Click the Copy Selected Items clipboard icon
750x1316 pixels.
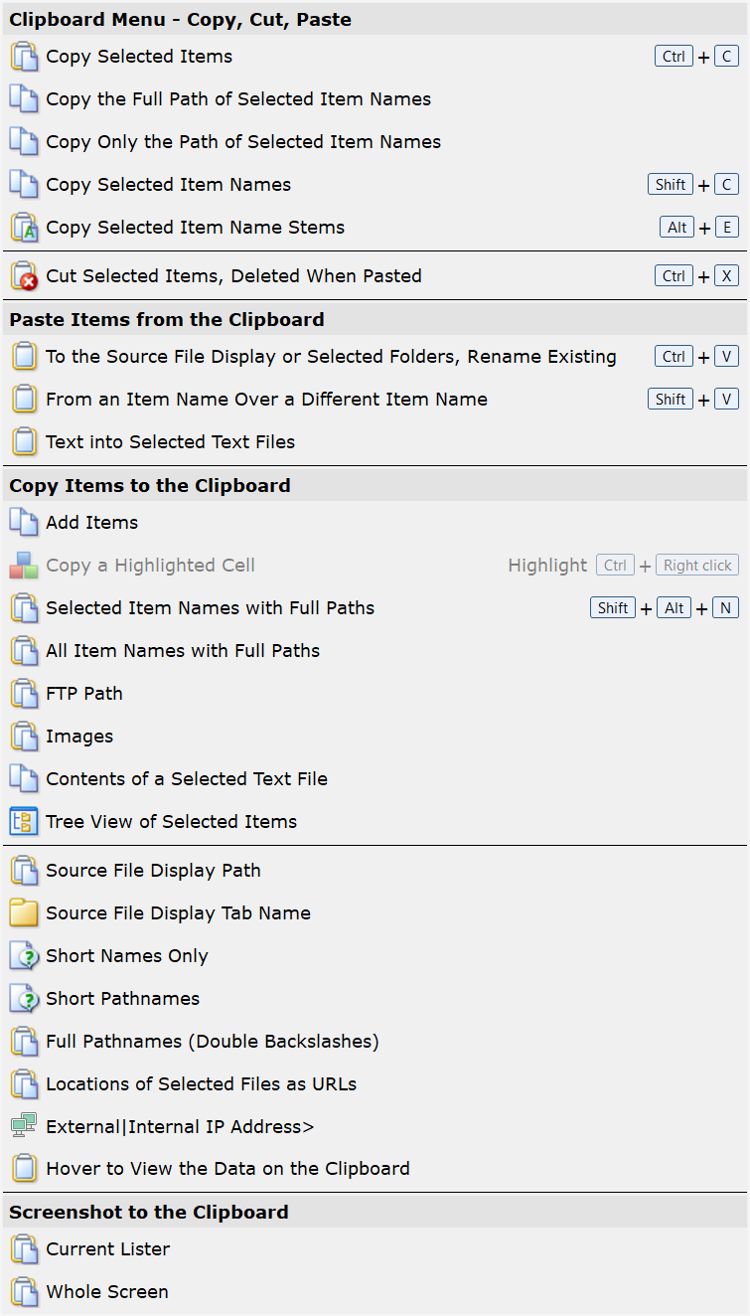(x=24, y=57)
